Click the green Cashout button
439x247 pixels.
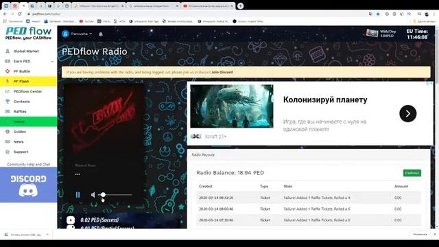(x=412, y=173)
